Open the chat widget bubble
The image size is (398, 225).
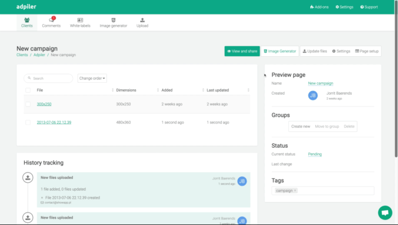tap(385, 213)
